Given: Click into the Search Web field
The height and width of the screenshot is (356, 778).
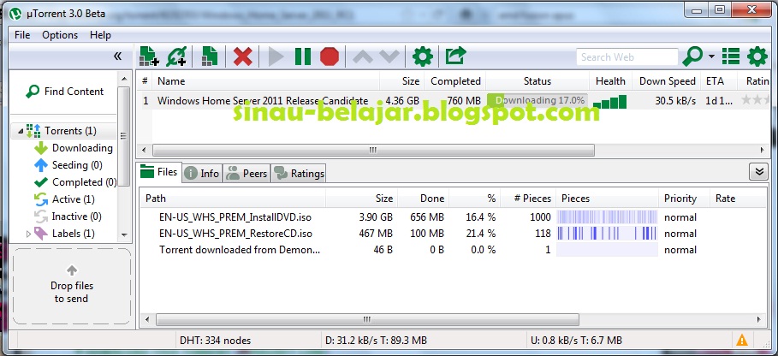Looking at the screenshot, I should [x=627, y=57].
